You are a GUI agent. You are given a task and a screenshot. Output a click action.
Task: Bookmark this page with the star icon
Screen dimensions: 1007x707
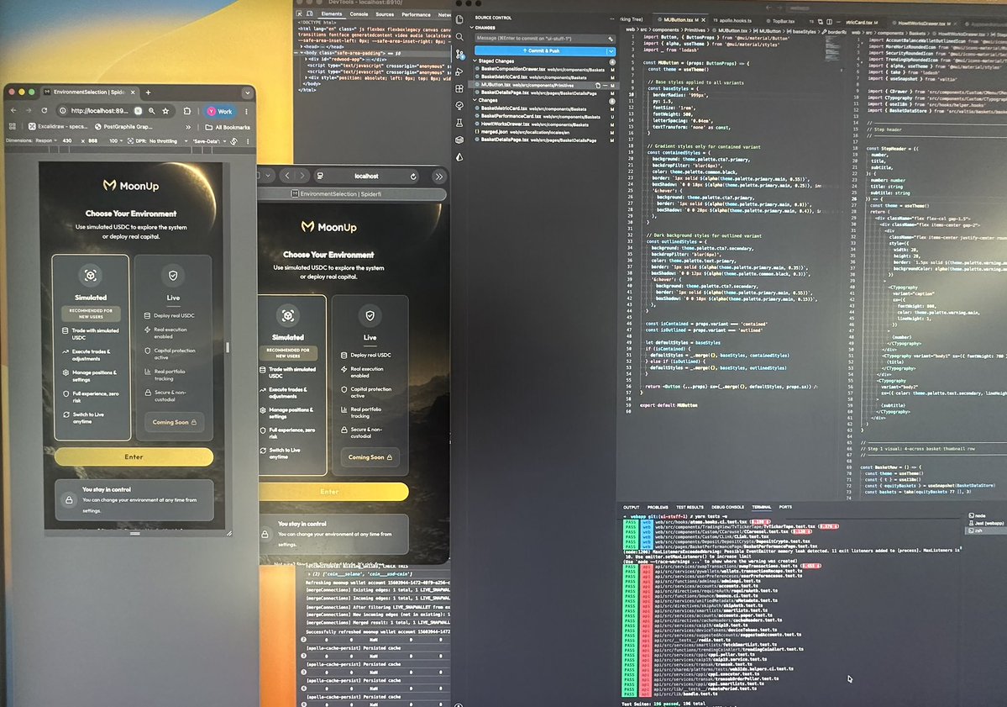[x=165, y=111]
